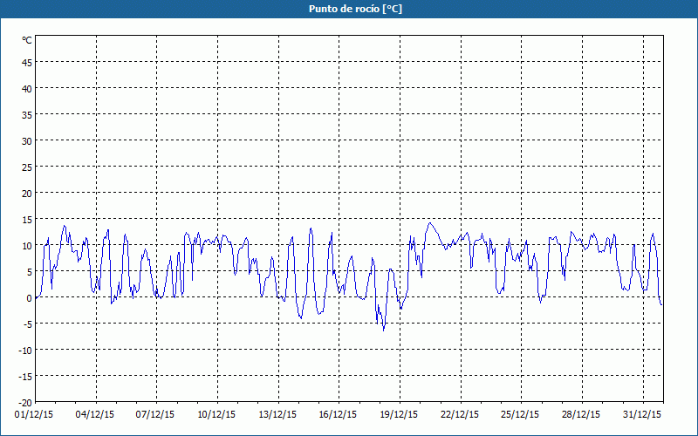Click the y-axis label 30
This screenshot has height=436, width=698.
click(27, 141)
